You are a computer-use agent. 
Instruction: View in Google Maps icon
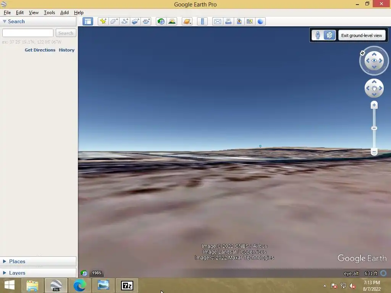point(250,21)
